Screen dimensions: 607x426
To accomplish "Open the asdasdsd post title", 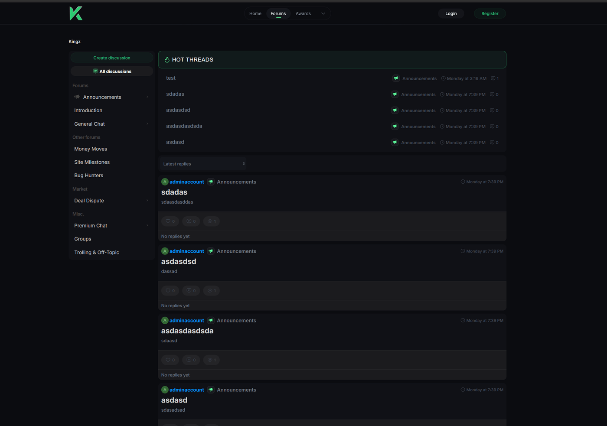I will point(179,262).
